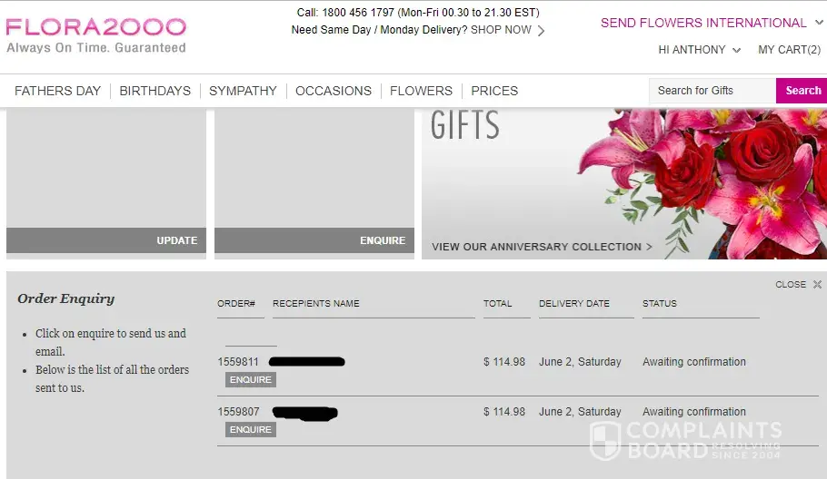
Task: Browse the Flowers menu
Action: 421,91
